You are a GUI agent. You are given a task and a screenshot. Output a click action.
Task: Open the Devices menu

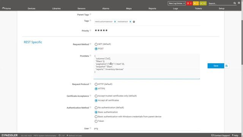click(x=32, y=8)
